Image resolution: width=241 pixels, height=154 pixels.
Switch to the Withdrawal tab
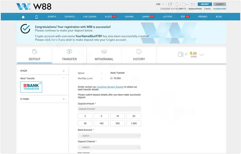point(104,55)
